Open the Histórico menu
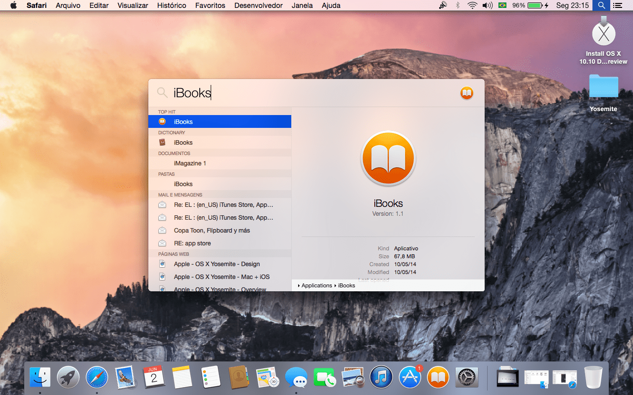The image size is (633, 395). 172,5
